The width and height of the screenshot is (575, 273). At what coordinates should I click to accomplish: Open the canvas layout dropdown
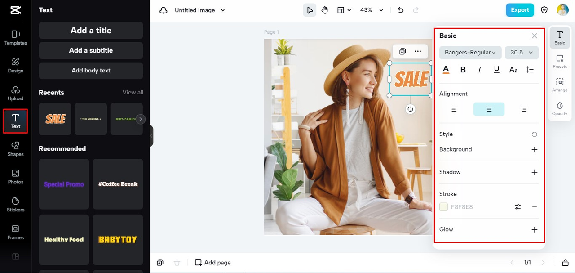click(344, 10)
